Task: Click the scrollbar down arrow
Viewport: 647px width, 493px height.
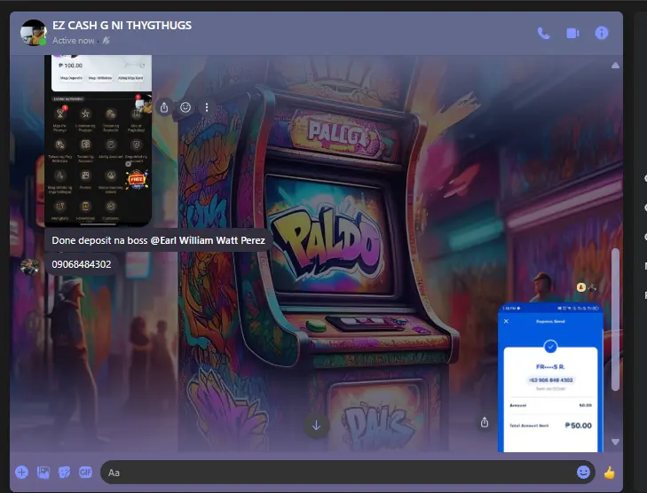Action: tap(615, 442)
